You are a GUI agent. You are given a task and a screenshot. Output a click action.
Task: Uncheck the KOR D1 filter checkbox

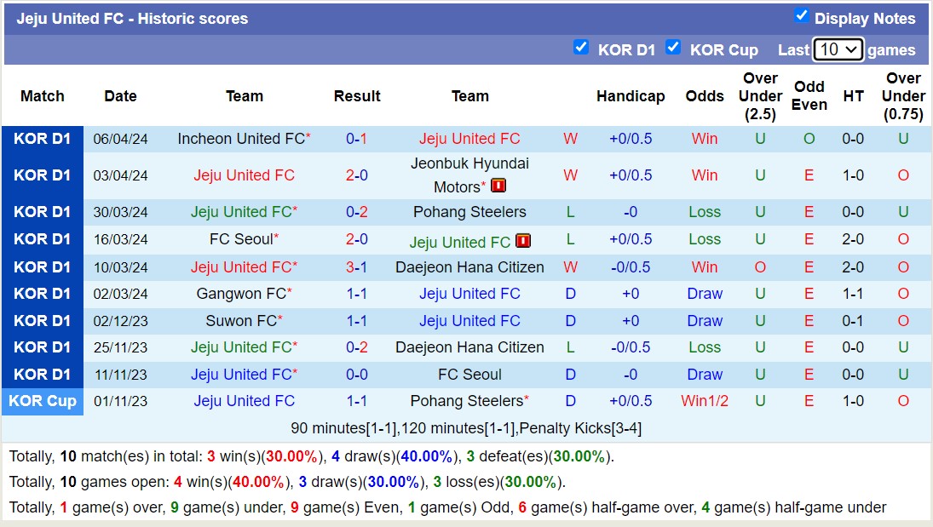point(581,48)
